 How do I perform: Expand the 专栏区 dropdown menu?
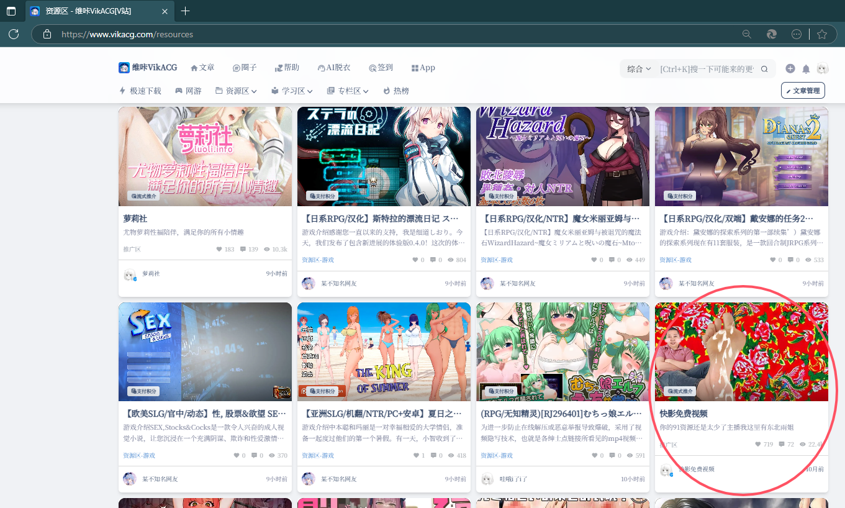[348, 91]
